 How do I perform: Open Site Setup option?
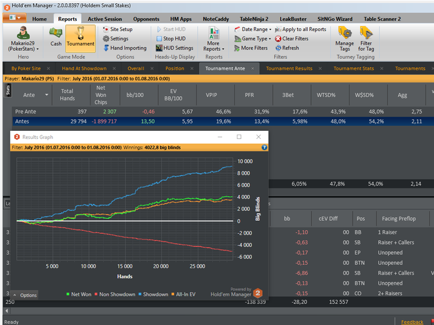point(118,29)
